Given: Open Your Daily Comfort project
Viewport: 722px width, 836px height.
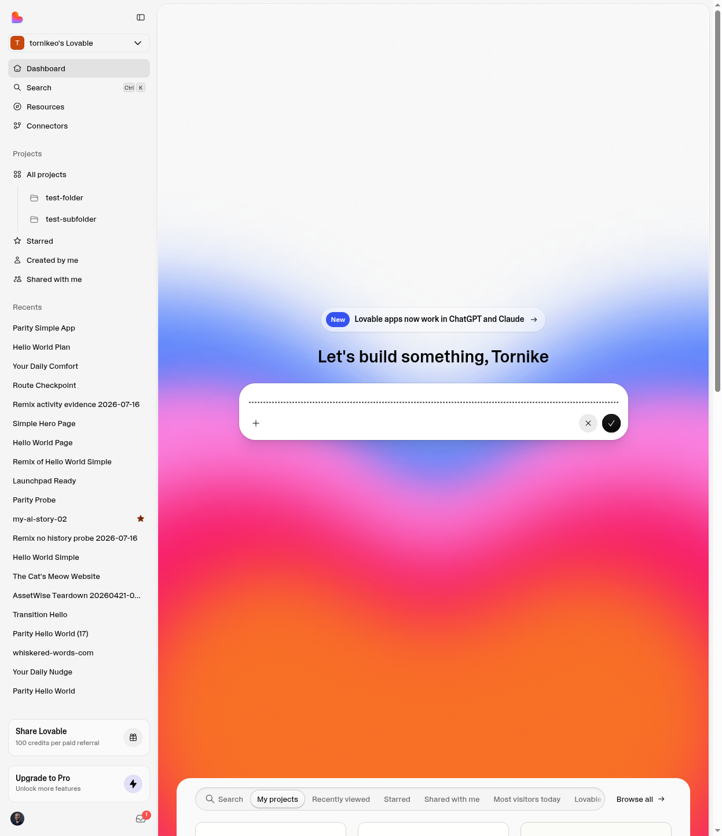Looking at the screenshot, I should [x=79, y=366].
